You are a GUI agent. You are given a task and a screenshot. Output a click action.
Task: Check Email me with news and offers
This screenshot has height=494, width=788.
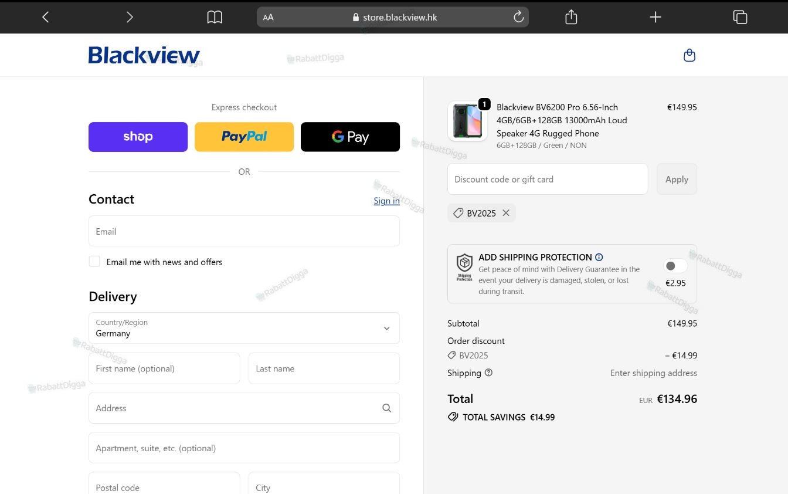[x=94, y=262]
